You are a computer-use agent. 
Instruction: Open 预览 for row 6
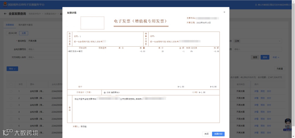[x=262, y=126]
